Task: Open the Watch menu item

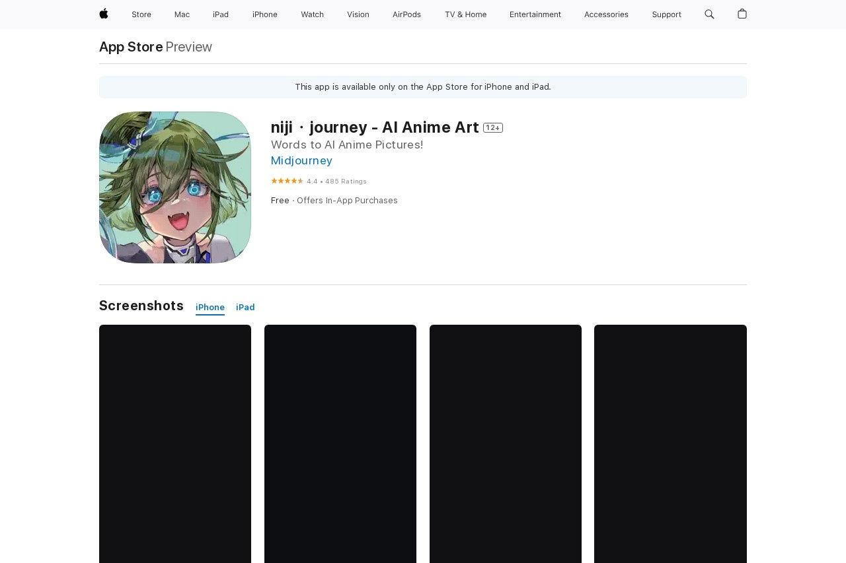Action: (x=312, y=15)
